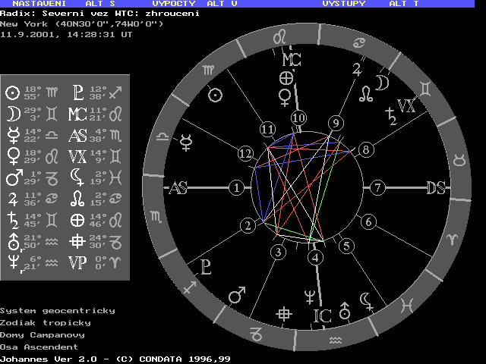The height and width of the screenshot is (364, 486).
Task: Click the "Domy Campanovy" text line
Action: click(42, 334)
